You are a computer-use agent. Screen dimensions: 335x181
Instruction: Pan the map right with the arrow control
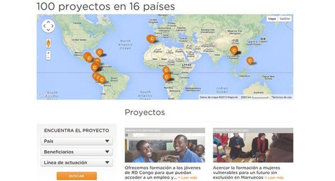52,26
